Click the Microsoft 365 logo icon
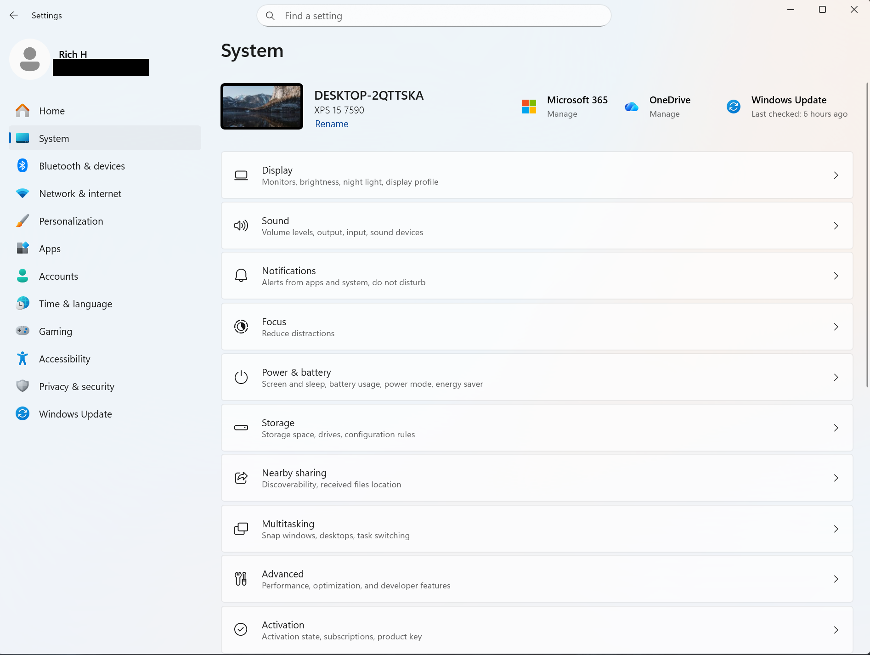This screenshot has height=655, width=870. (529, 107)
